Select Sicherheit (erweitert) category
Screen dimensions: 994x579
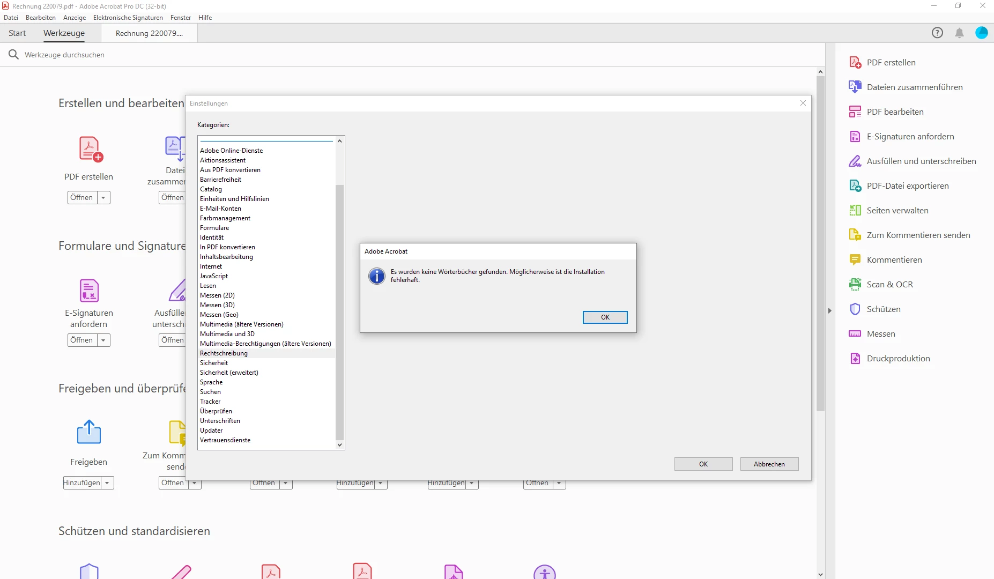(266, 373)
